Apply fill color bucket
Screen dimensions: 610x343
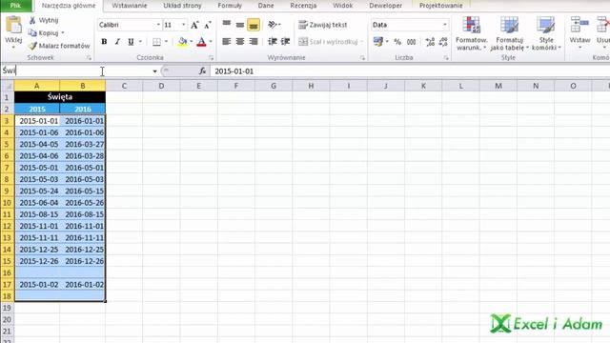(182, 42)
